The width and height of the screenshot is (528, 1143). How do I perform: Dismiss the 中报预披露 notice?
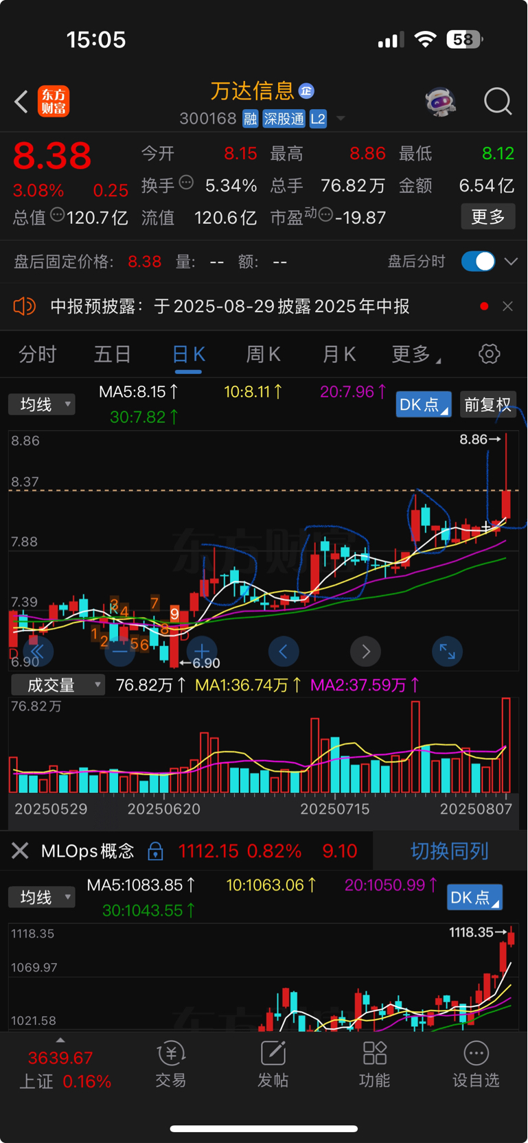507,306
